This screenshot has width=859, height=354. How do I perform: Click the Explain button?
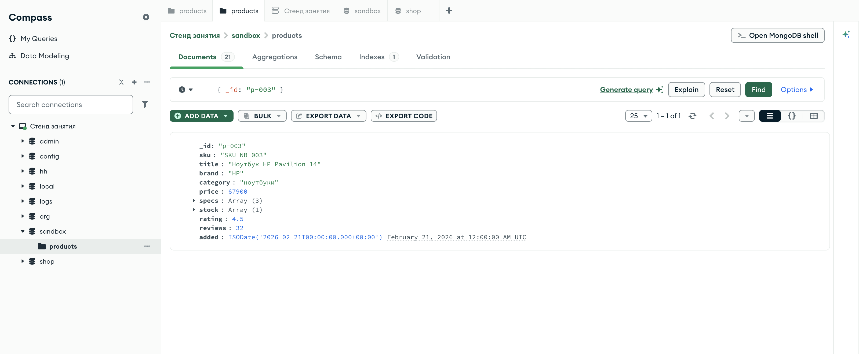click(x=686, y=90)
